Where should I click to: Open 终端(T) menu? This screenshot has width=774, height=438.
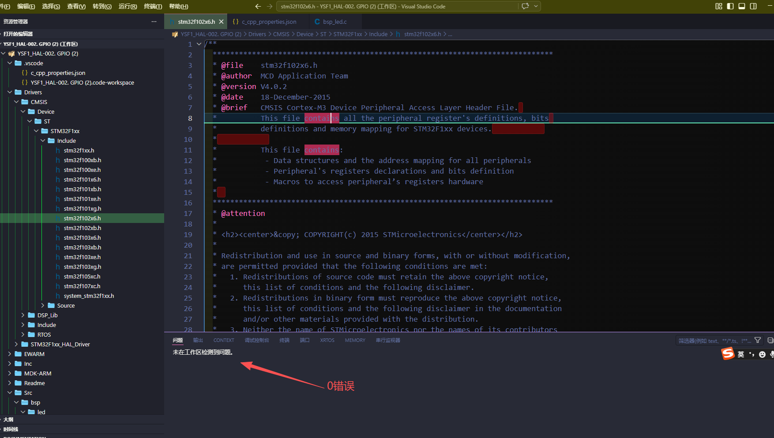point(153,6)
